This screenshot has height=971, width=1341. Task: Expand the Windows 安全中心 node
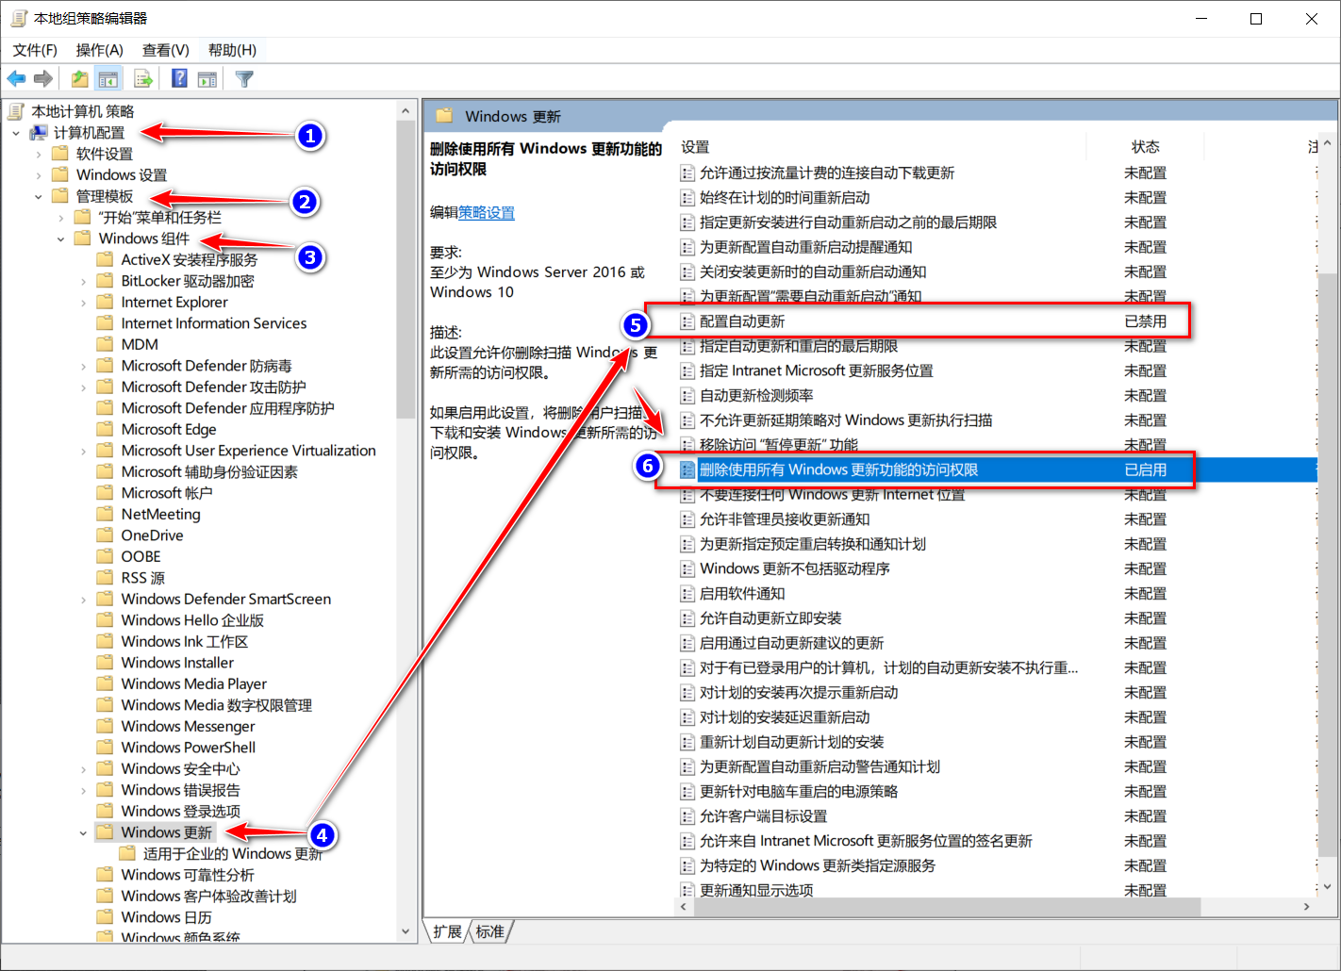coord(84,768)
